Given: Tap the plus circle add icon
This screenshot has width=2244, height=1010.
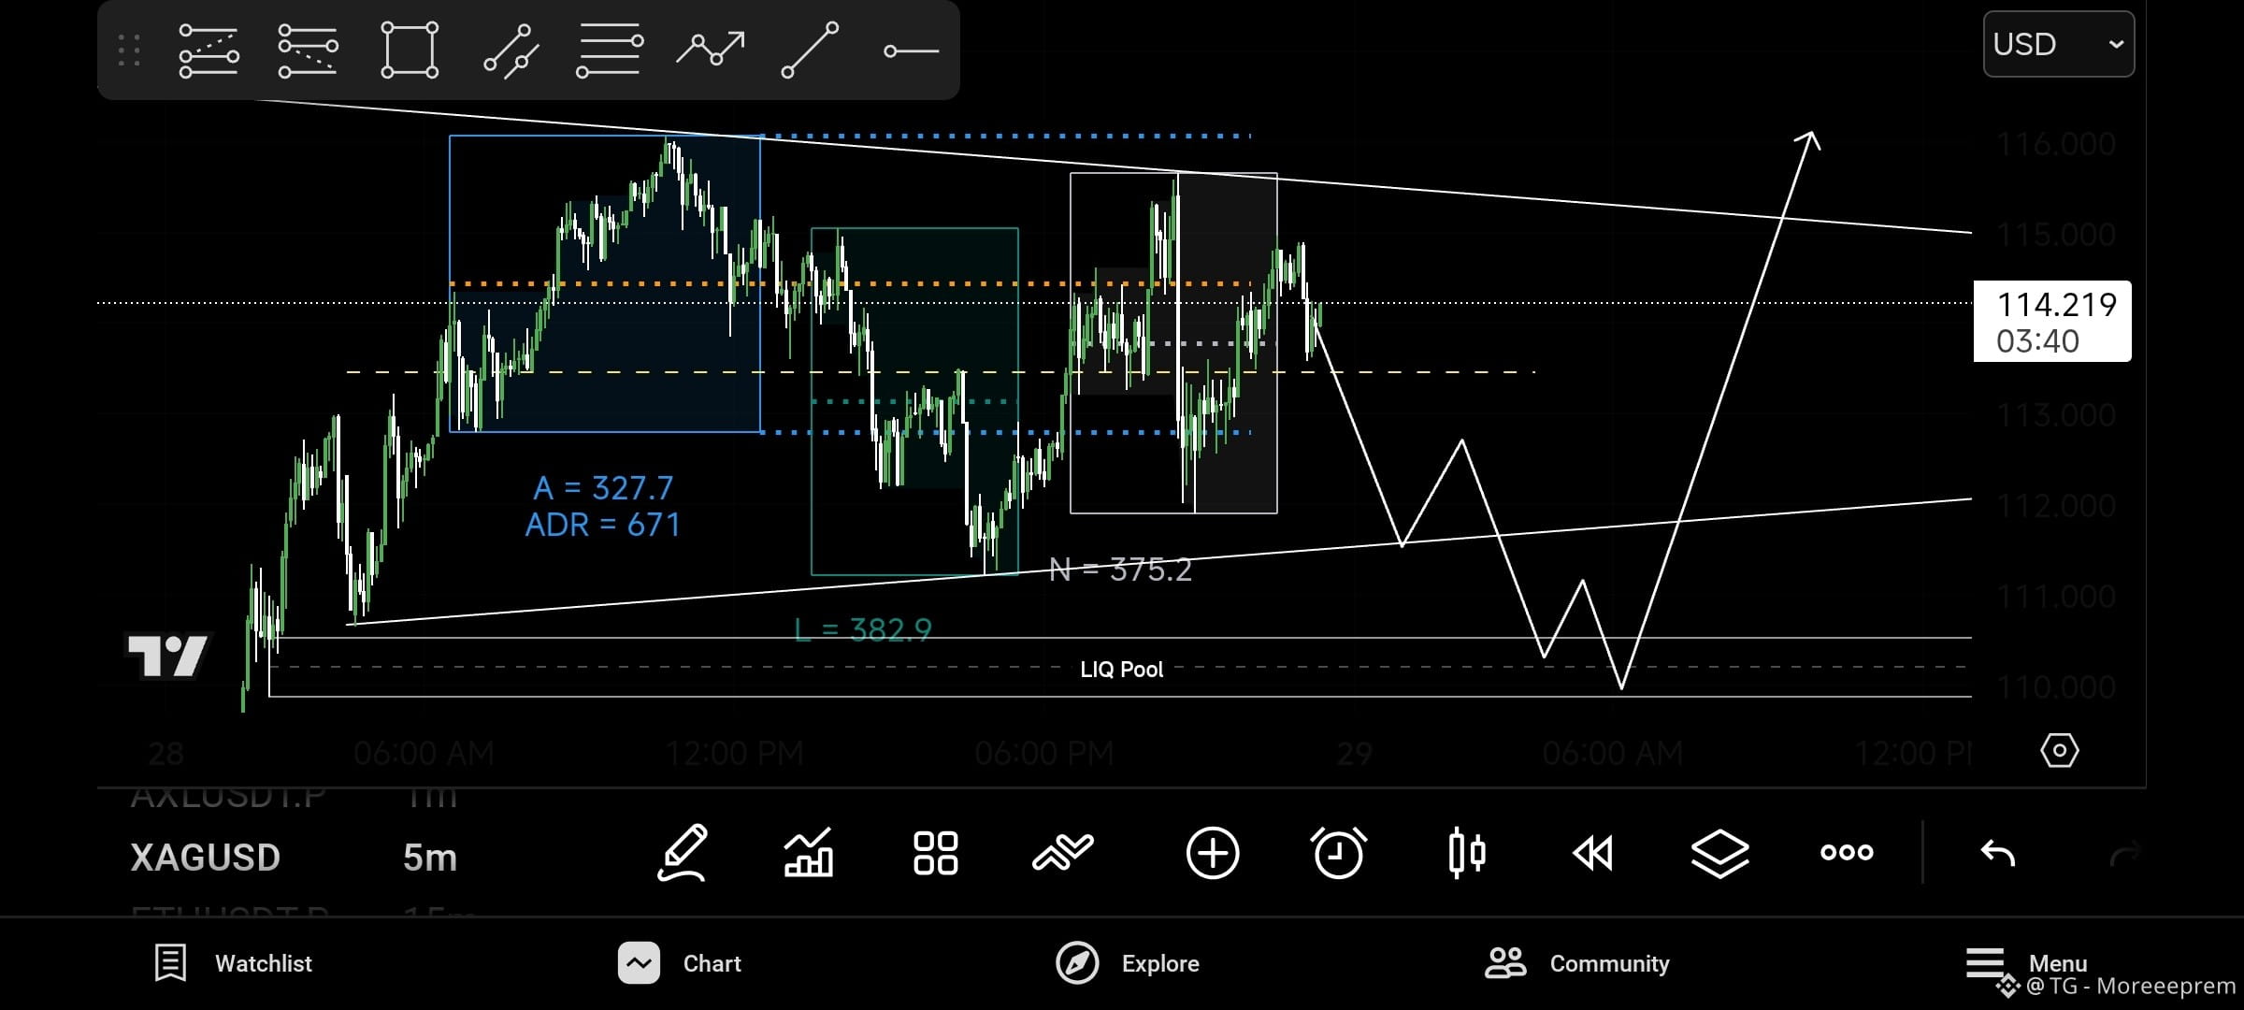Looking at the screenshot, I should tap(1213, 853).
